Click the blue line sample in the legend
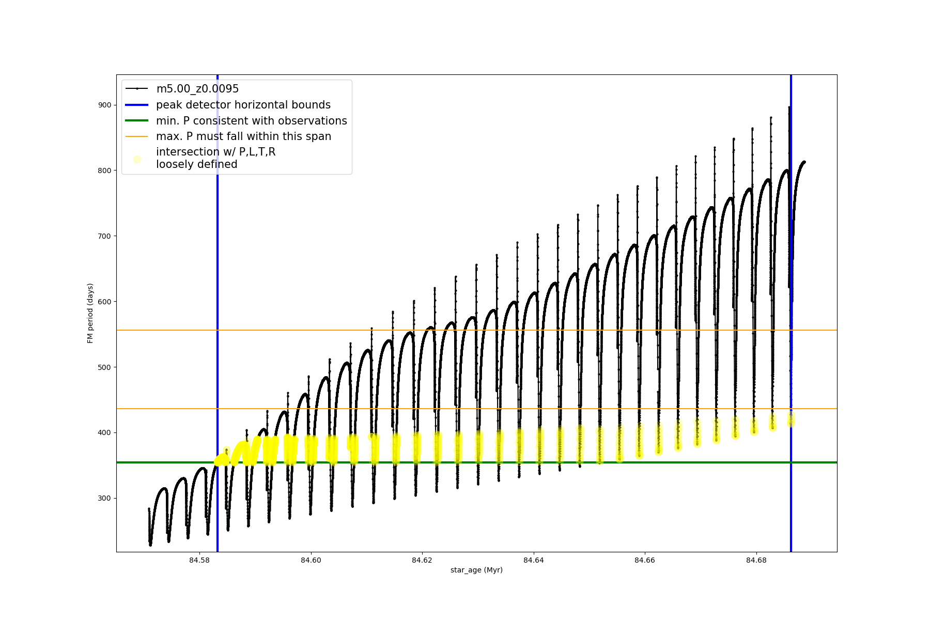Image resolution: width=930 pixels, height=620 pixels. [137, 105]
